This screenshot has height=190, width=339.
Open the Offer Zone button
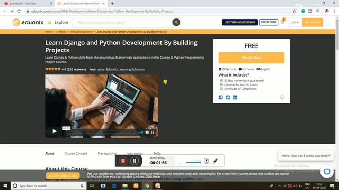click(269, 22)
